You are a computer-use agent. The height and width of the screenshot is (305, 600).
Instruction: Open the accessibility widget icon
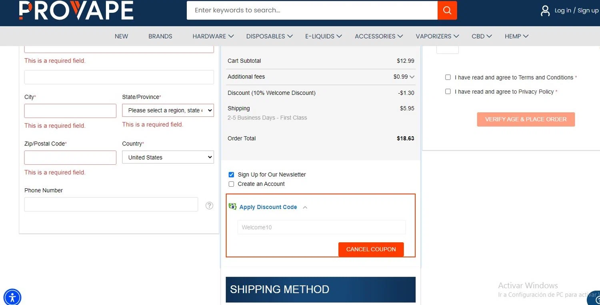12,297
